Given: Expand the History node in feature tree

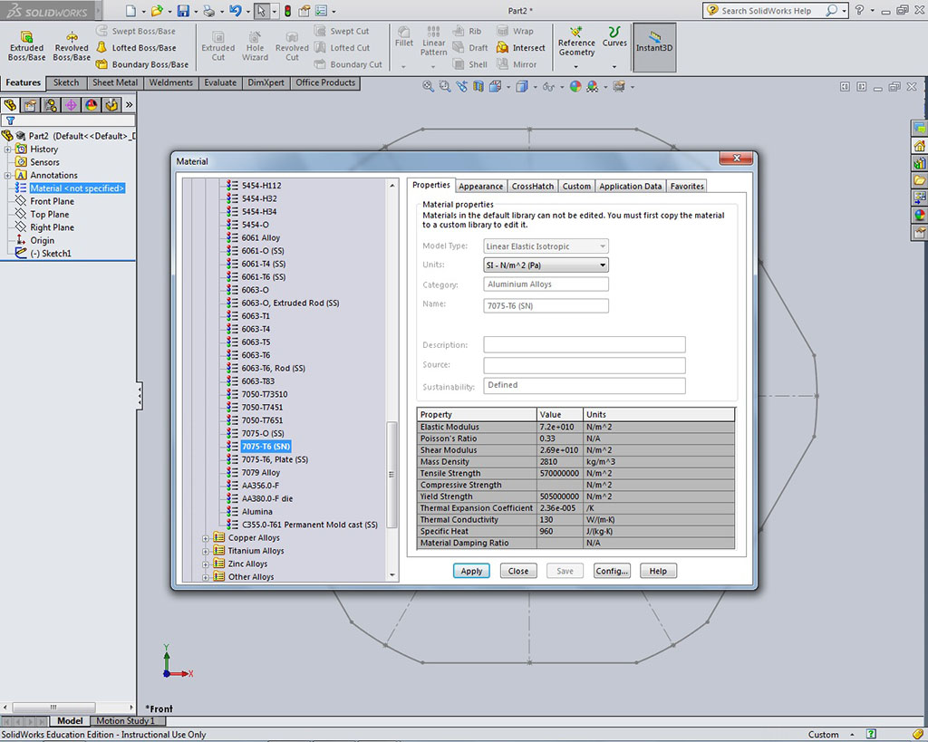Looking at the screenshot, I should (x=8, y=149).
